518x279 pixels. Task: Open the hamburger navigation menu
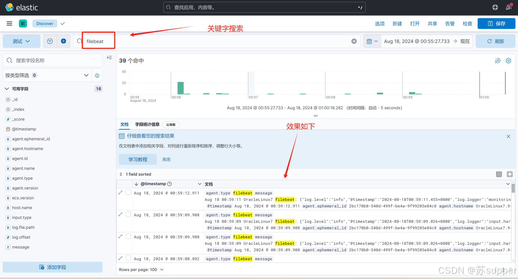click(x=9, y=24)
